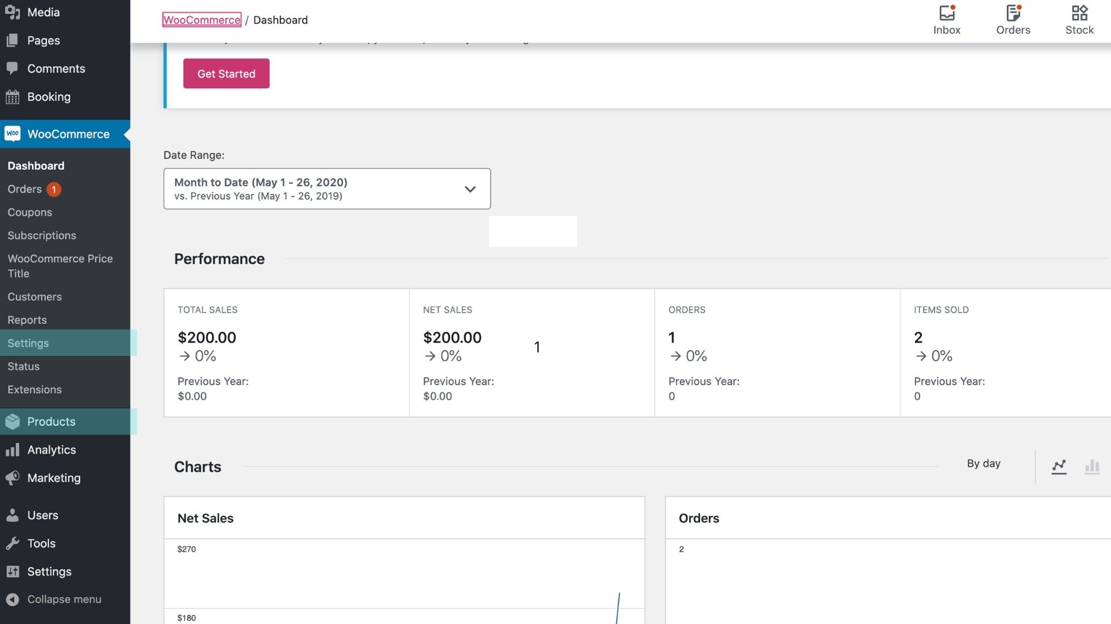Screen dimensions: 1111x624
Task: Click the Collapse menu label
Action: click(64, 600)
